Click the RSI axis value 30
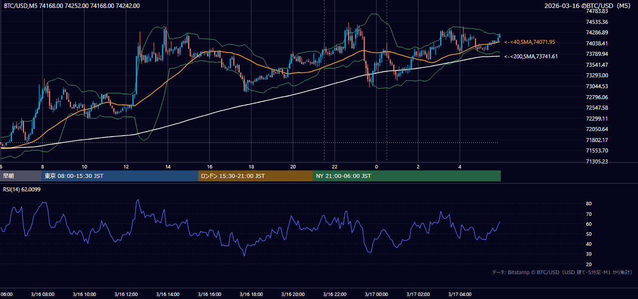Screen dimensions: 638x299 (589, 254)
